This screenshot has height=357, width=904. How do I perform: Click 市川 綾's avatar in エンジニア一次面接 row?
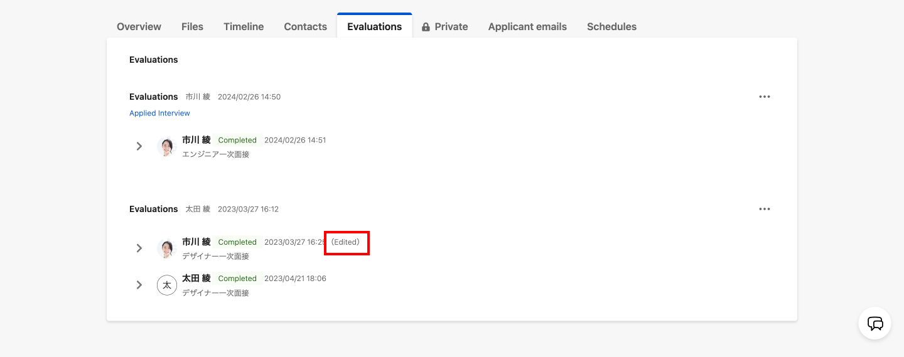pyautogui.click(x=166, y=147)
